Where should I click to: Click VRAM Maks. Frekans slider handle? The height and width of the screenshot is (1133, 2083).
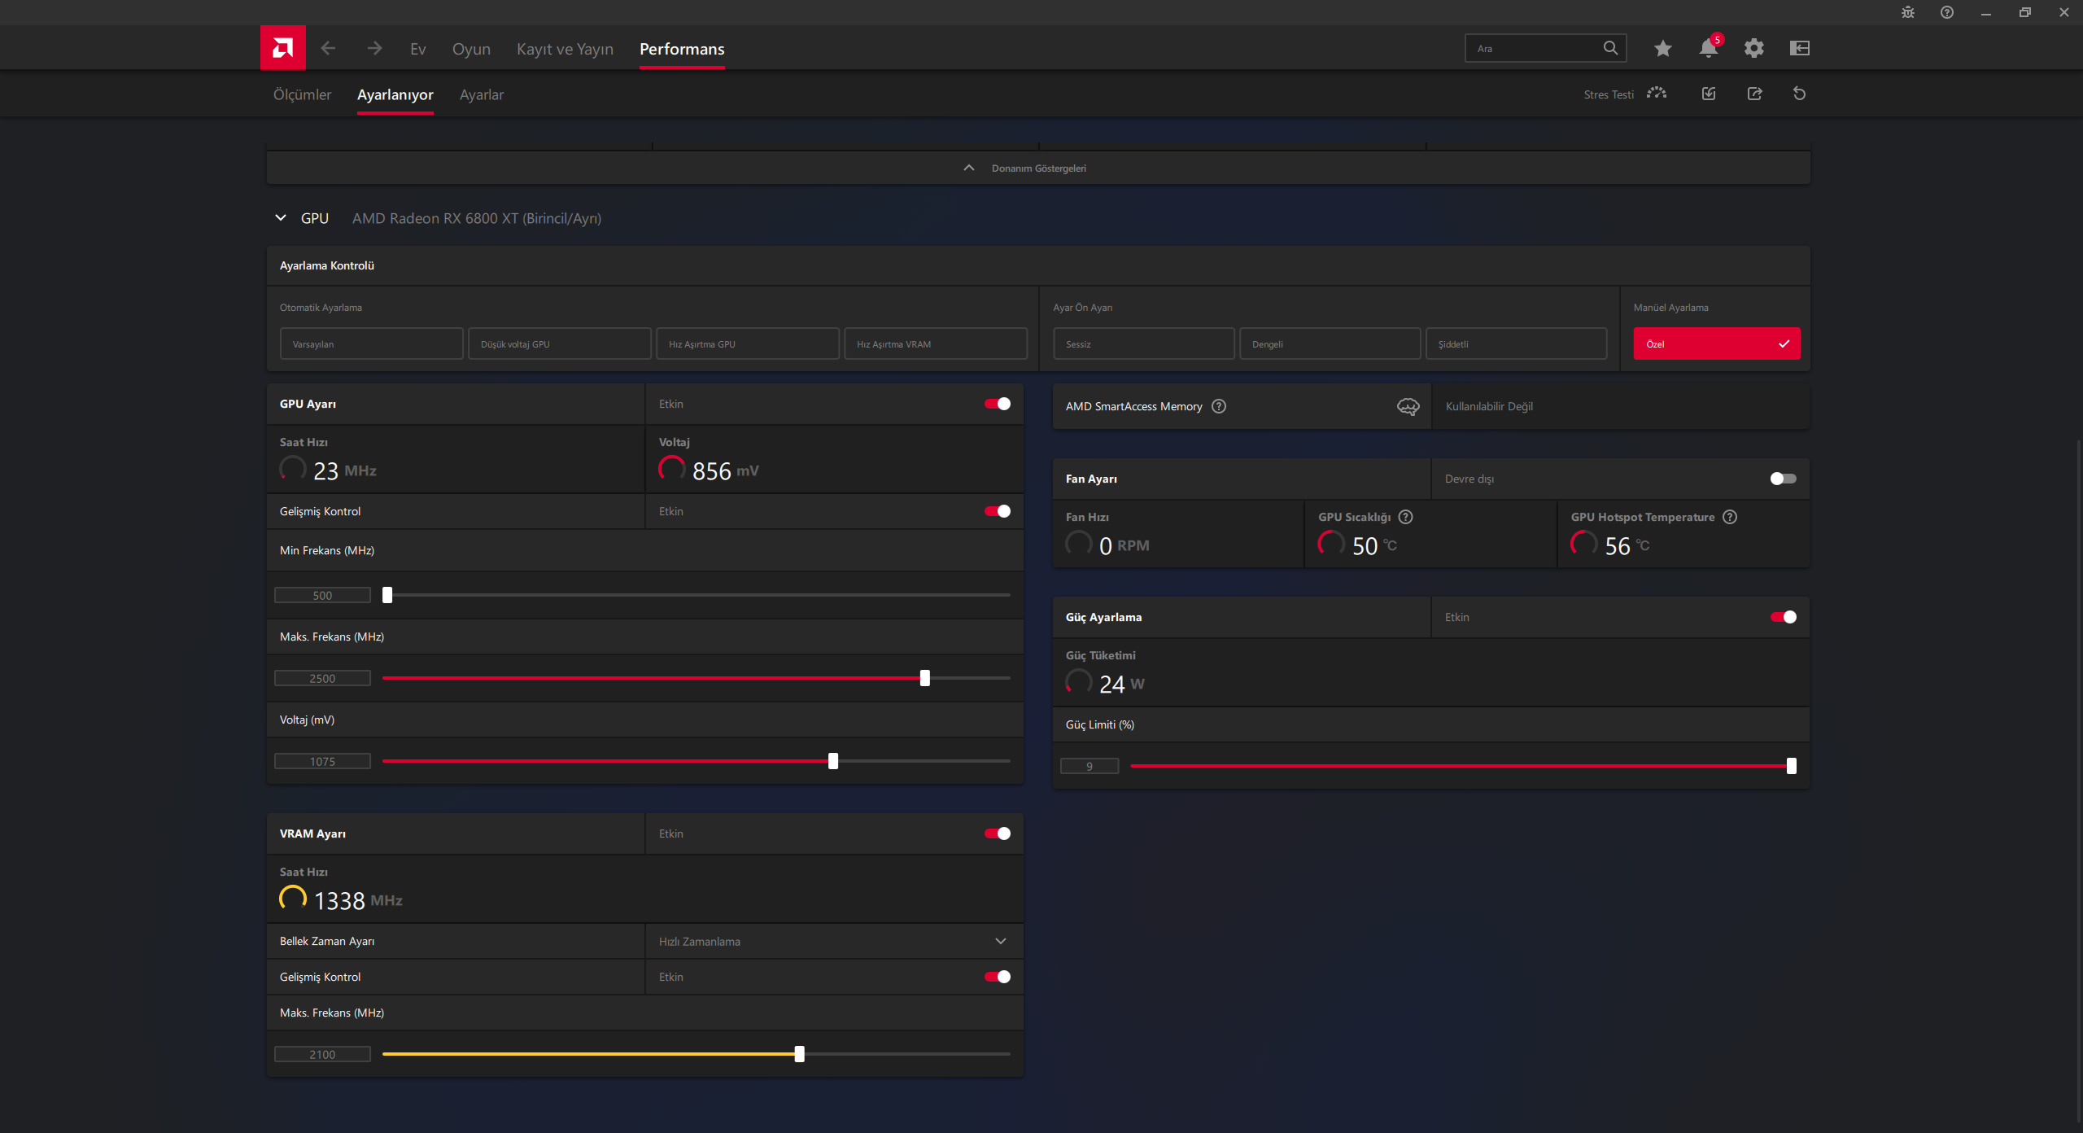[800, 1054]
